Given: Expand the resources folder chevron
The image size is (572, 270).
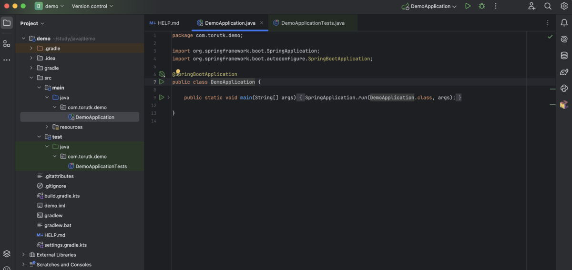Looking at the screenshot, I should click(x=47, y=127).
